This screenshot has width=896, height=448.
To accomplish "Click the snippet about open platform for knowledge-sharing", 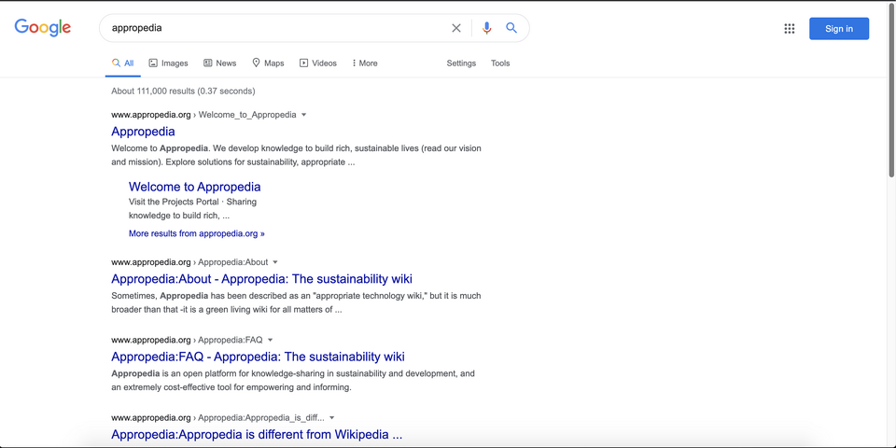I will coord(292,381).
